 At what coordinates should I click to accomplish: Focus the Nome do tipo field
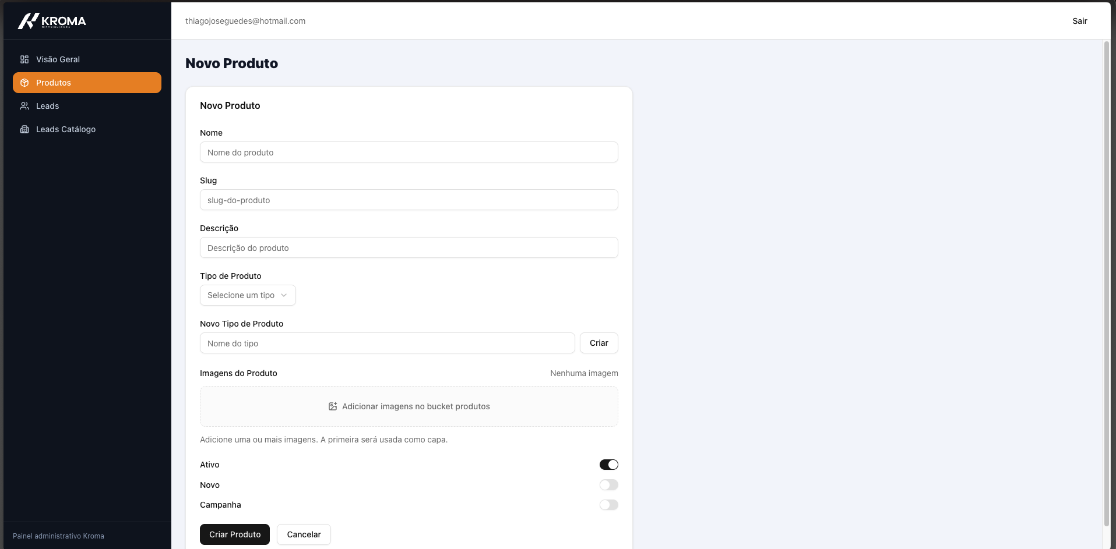[x=388, y=343]
